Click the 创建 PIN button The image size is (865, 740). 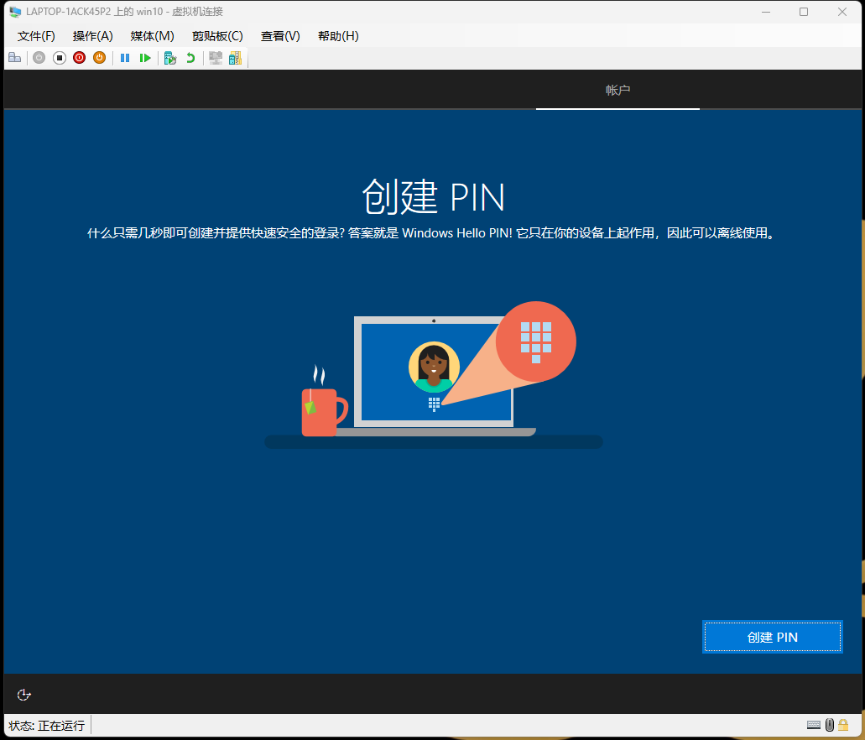click(x=773, y=637)
